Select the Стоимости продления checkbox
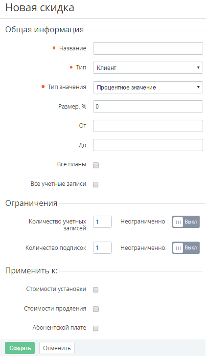The image size is (207, 358). pos(96,309)
